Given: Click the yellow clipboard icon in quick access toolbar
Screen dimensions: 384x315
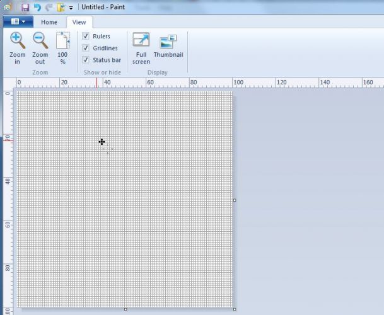Looking at the screenshot, I should coord(61,8).
